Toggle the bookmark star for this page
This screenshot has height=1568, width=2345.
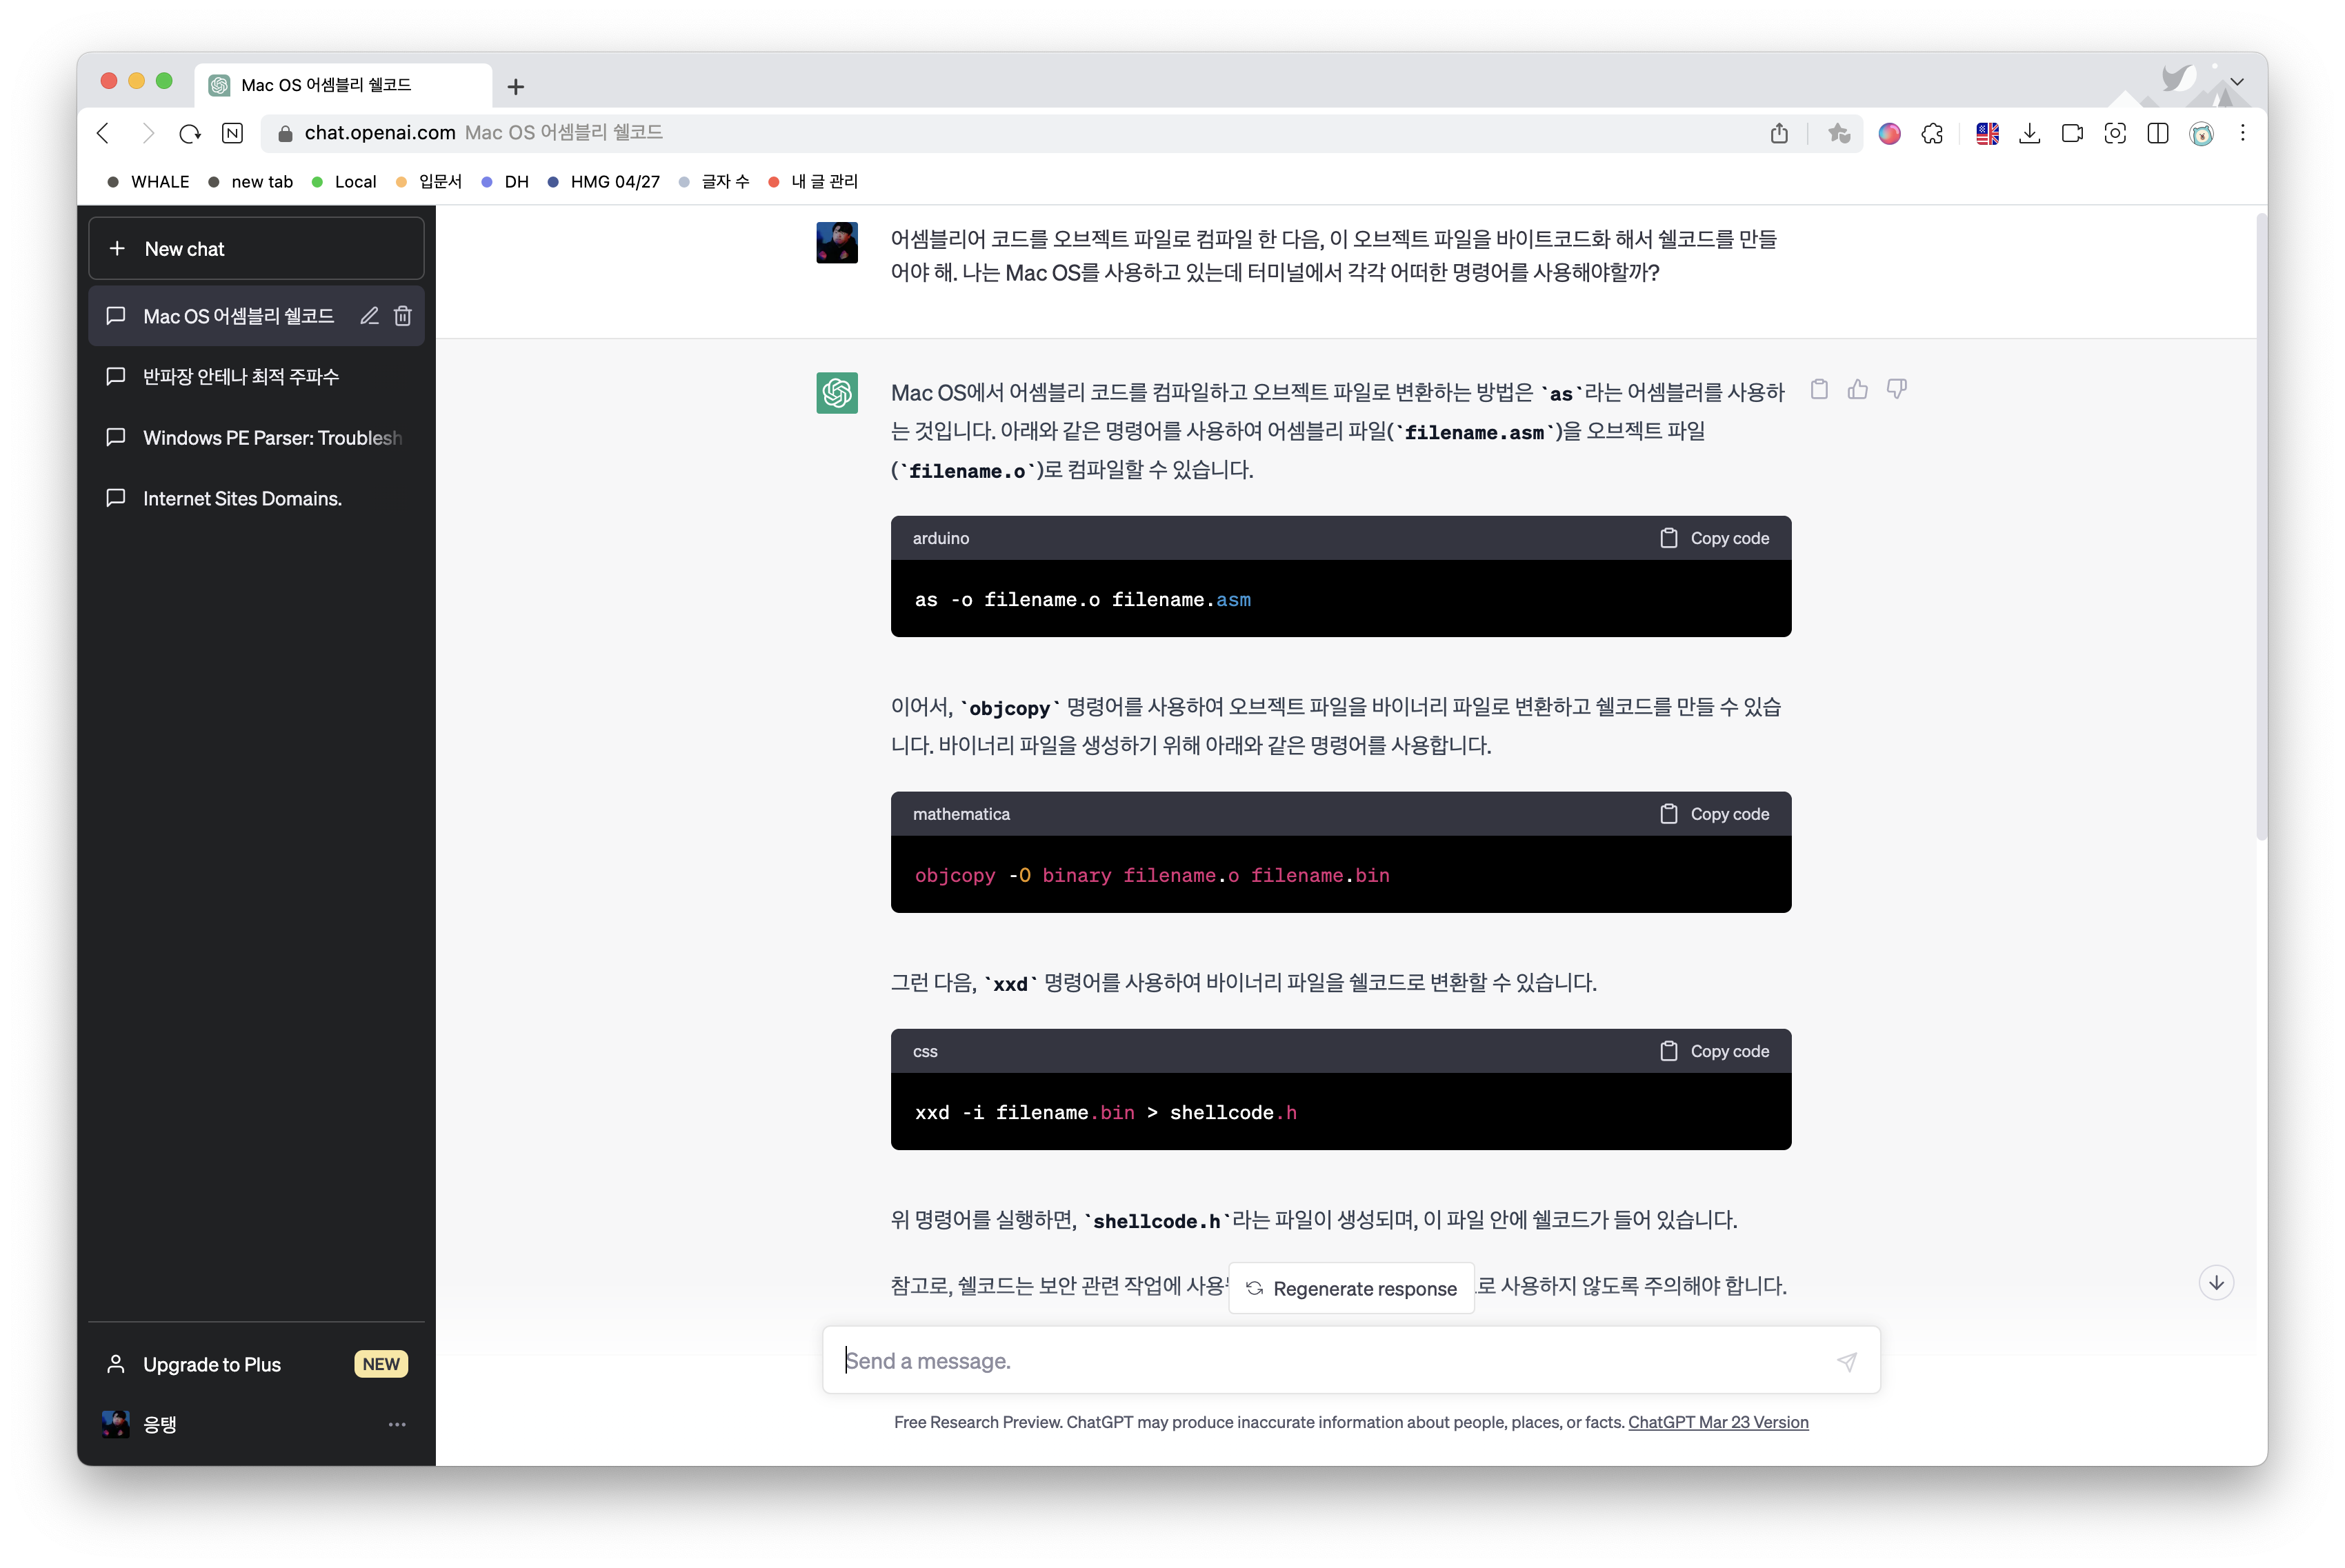click(x=1838, y=133)
